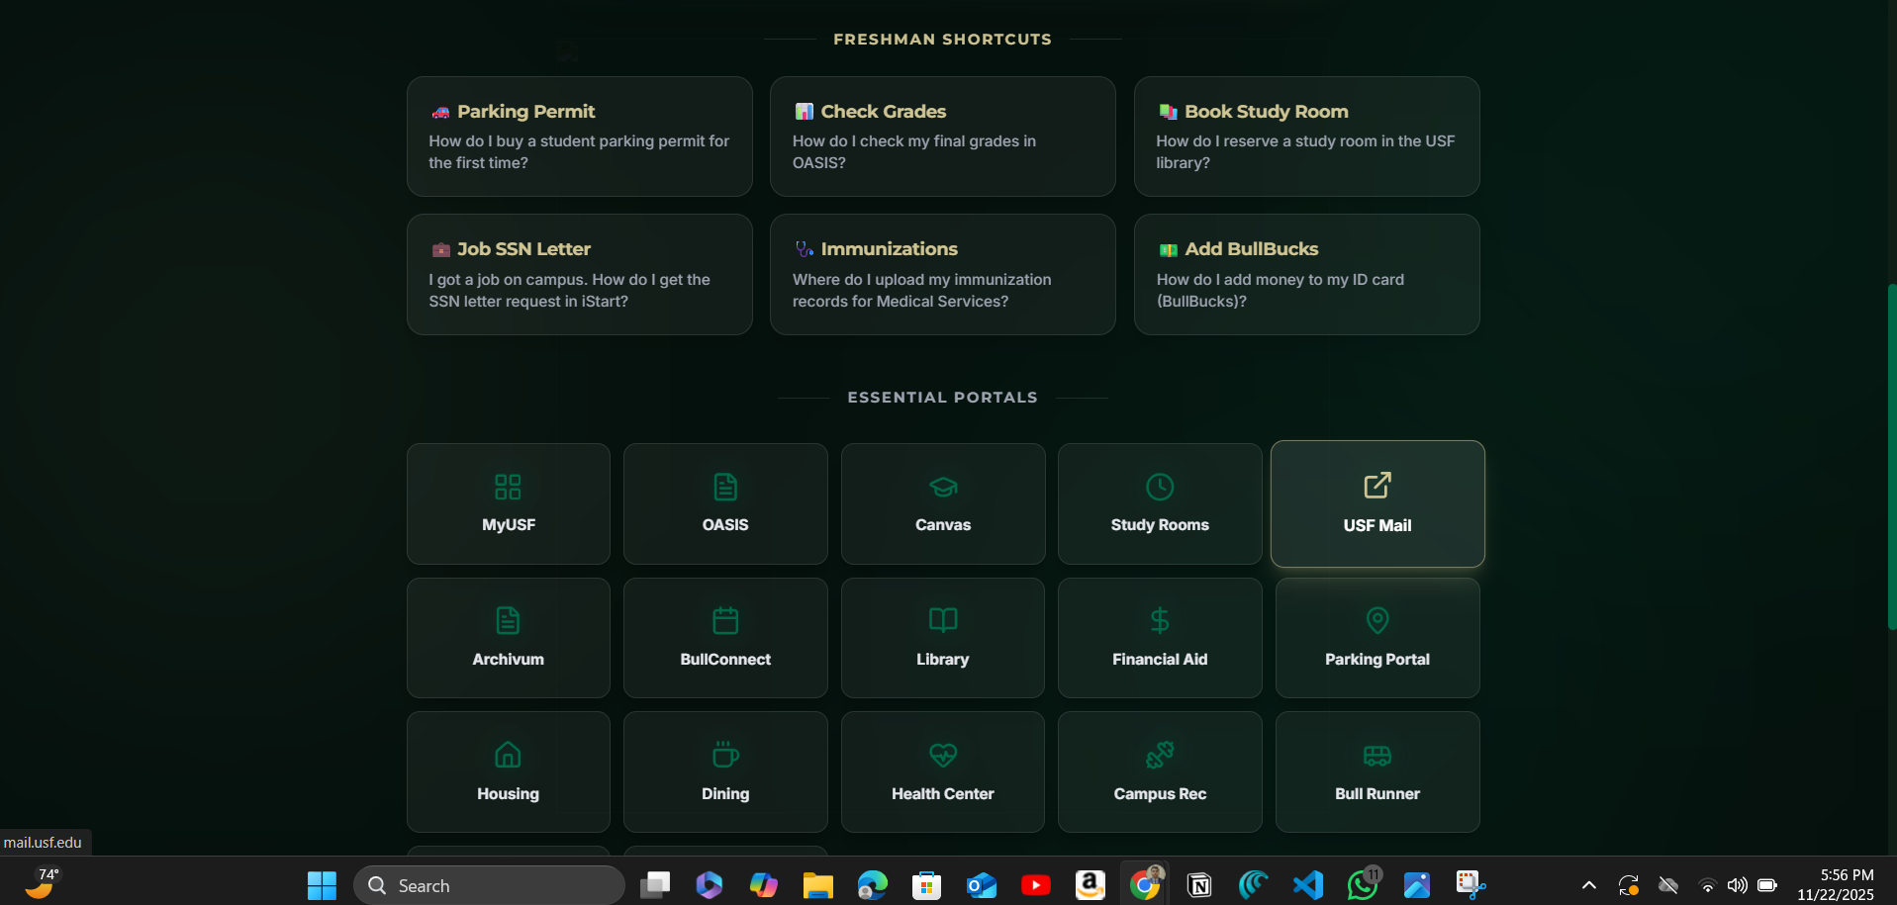Open the USF Mail portal tile
Viewport: 1897px width, 905px height.
point(1377,503)
